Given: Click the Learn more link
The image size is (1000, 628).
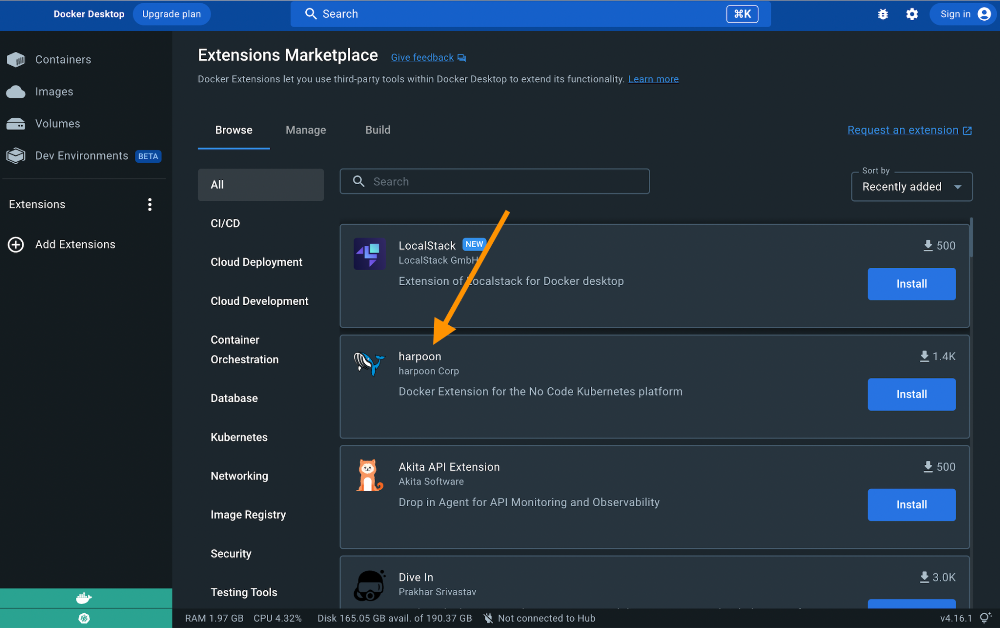Looking at the screenshot, I should point(653,79).
